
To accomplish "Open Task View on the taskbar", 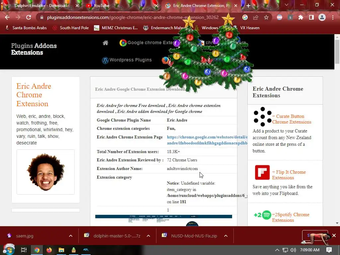I will (x=24, y=250).
